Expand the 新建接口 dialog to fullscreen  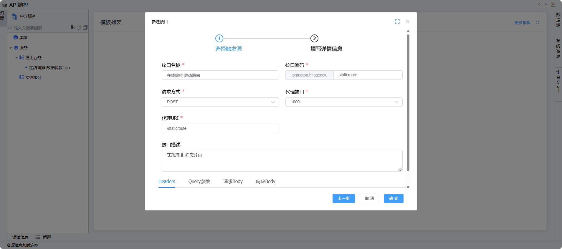[397, 22]
